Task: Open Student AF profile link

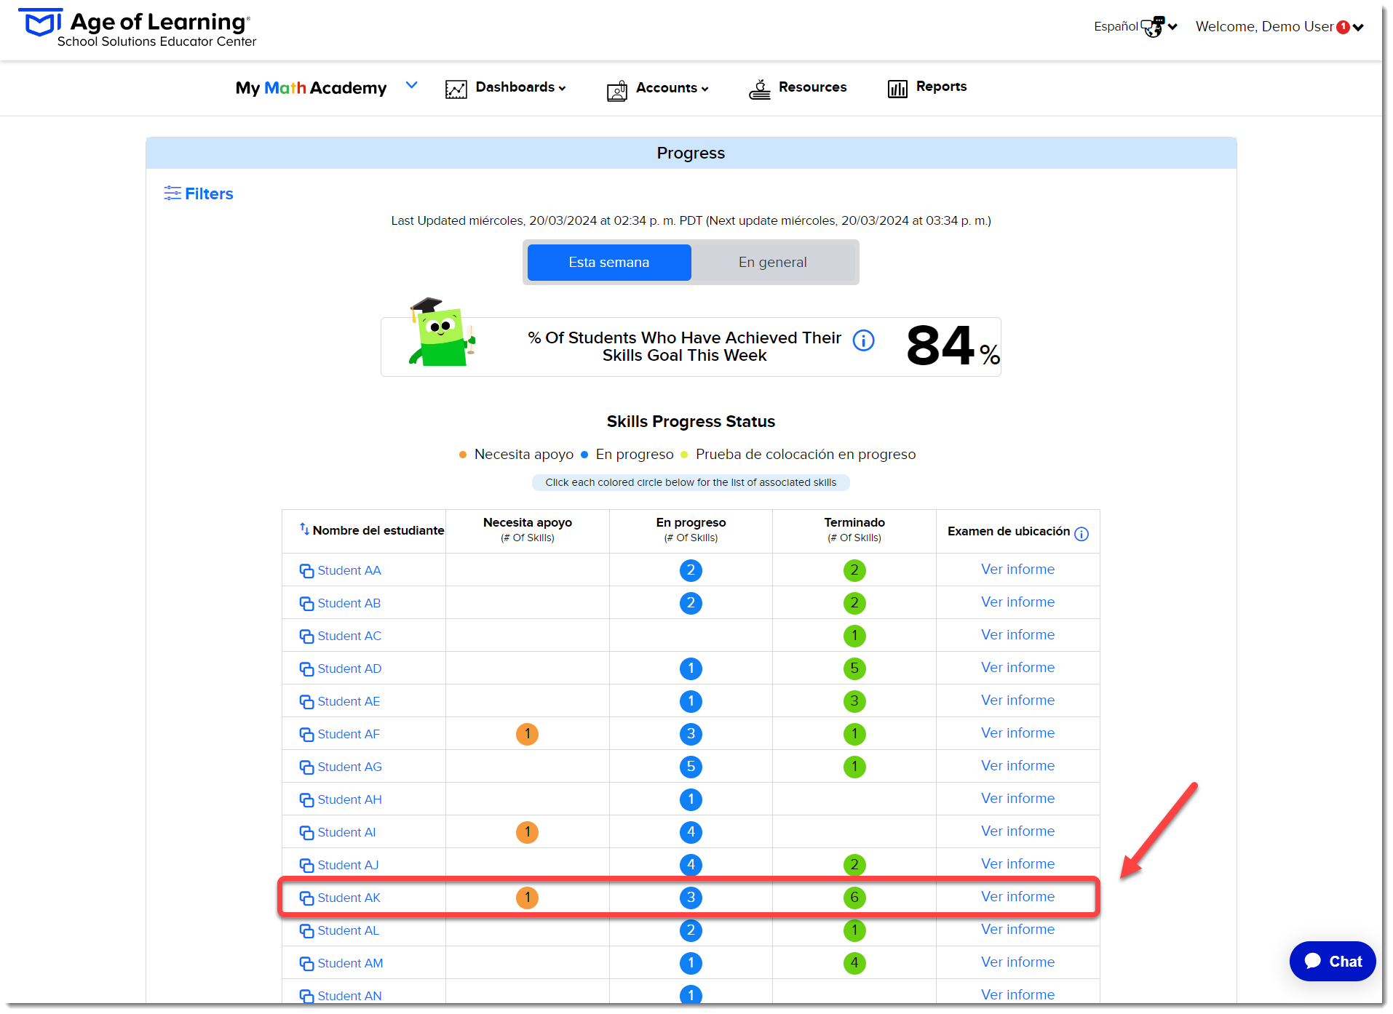Action: pos(349,735)
